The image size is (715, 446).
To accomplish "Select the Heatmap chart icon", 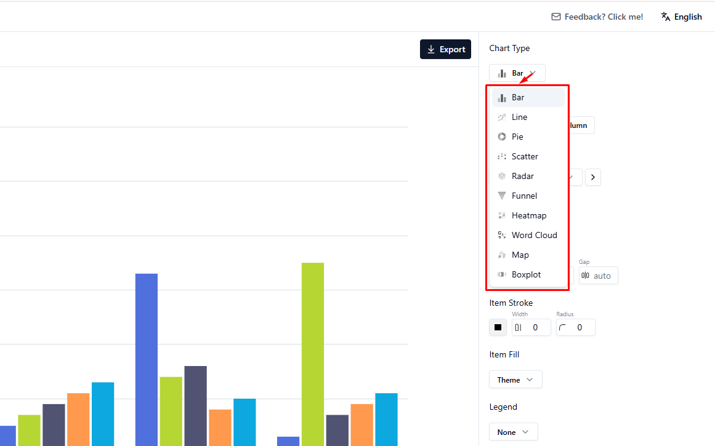I will (x=502, y=215).
